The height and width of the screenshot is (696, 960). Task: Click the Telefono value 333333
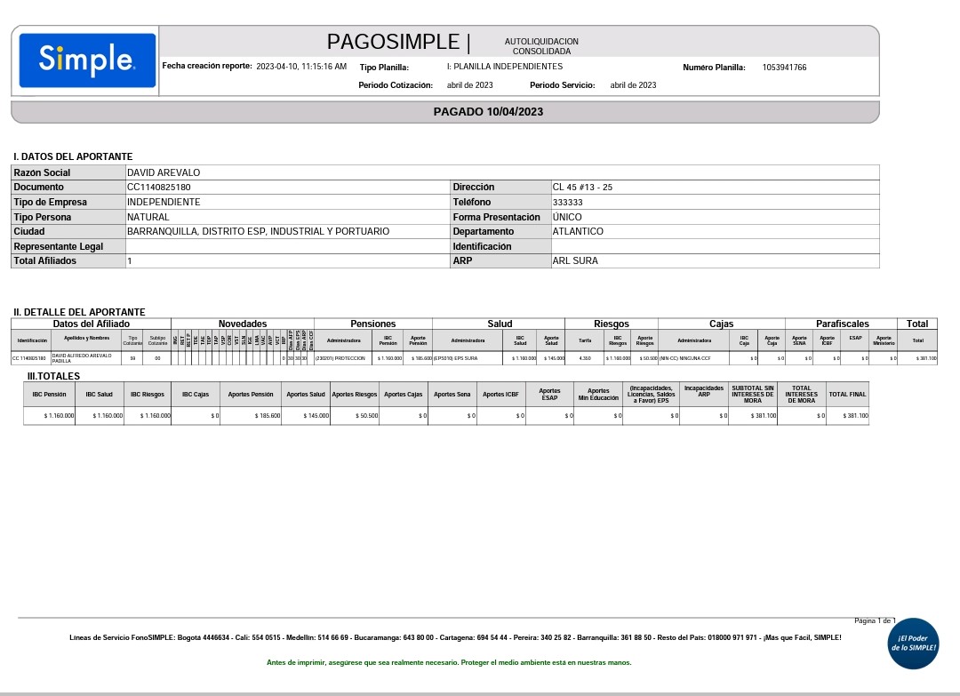(x=568, y=203)
